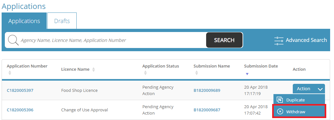
Task: Toggle Submission Date descending sort arrow
Action: coord(247,74)
